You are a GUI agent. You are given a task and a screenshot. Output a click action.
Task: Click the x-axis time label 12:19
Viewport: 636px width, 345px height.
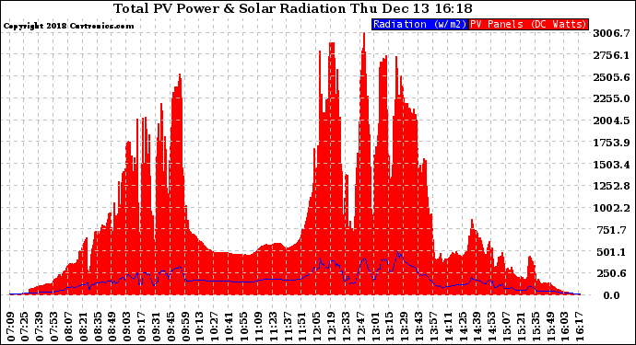(332, 327)
